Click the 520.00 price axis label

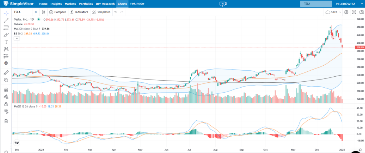tap(360, 19)
